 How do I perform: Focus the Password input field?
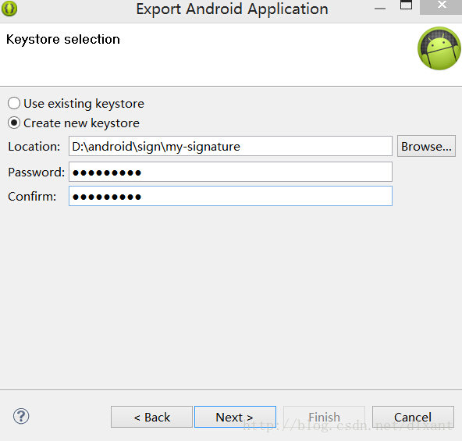pos(230,172)
